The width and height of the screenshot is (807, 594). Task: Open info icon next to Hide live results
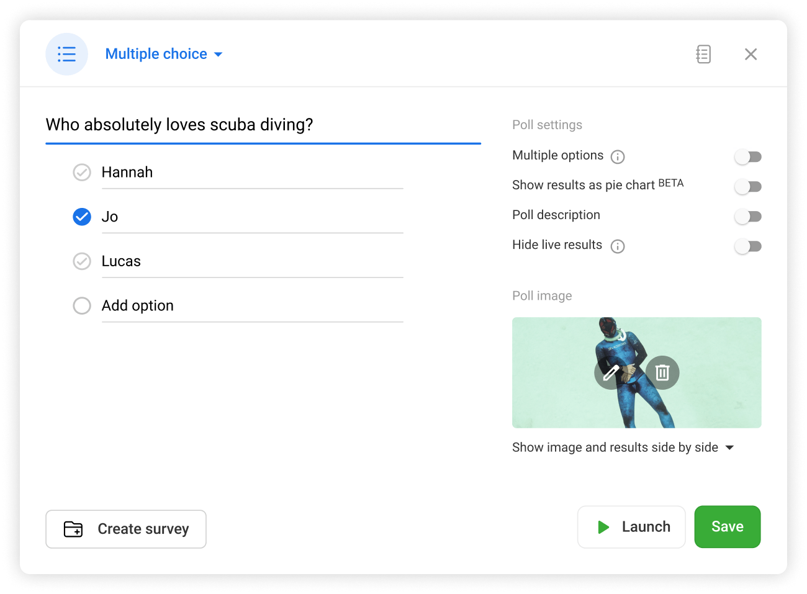pyautogui.click(x=618, y=246)
